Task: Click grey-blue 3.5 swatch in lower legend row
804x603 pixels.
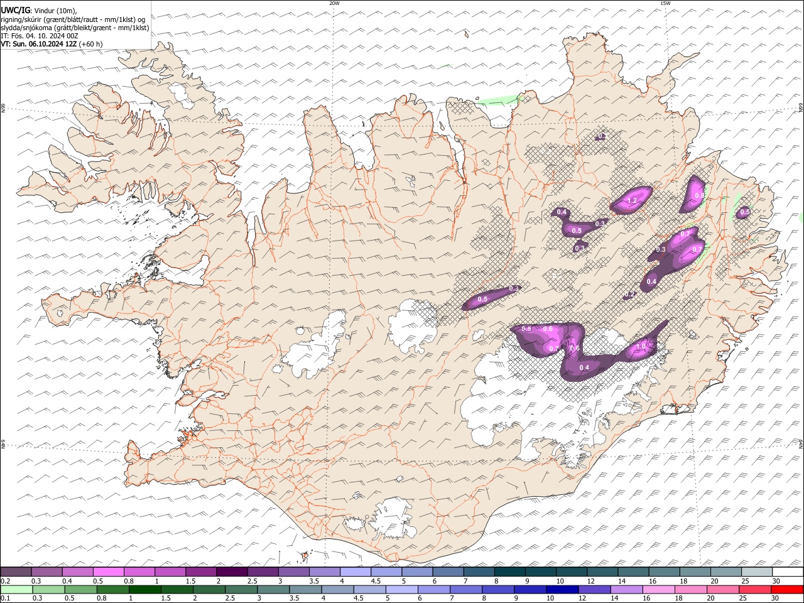Action: click(x=305, y=590)
